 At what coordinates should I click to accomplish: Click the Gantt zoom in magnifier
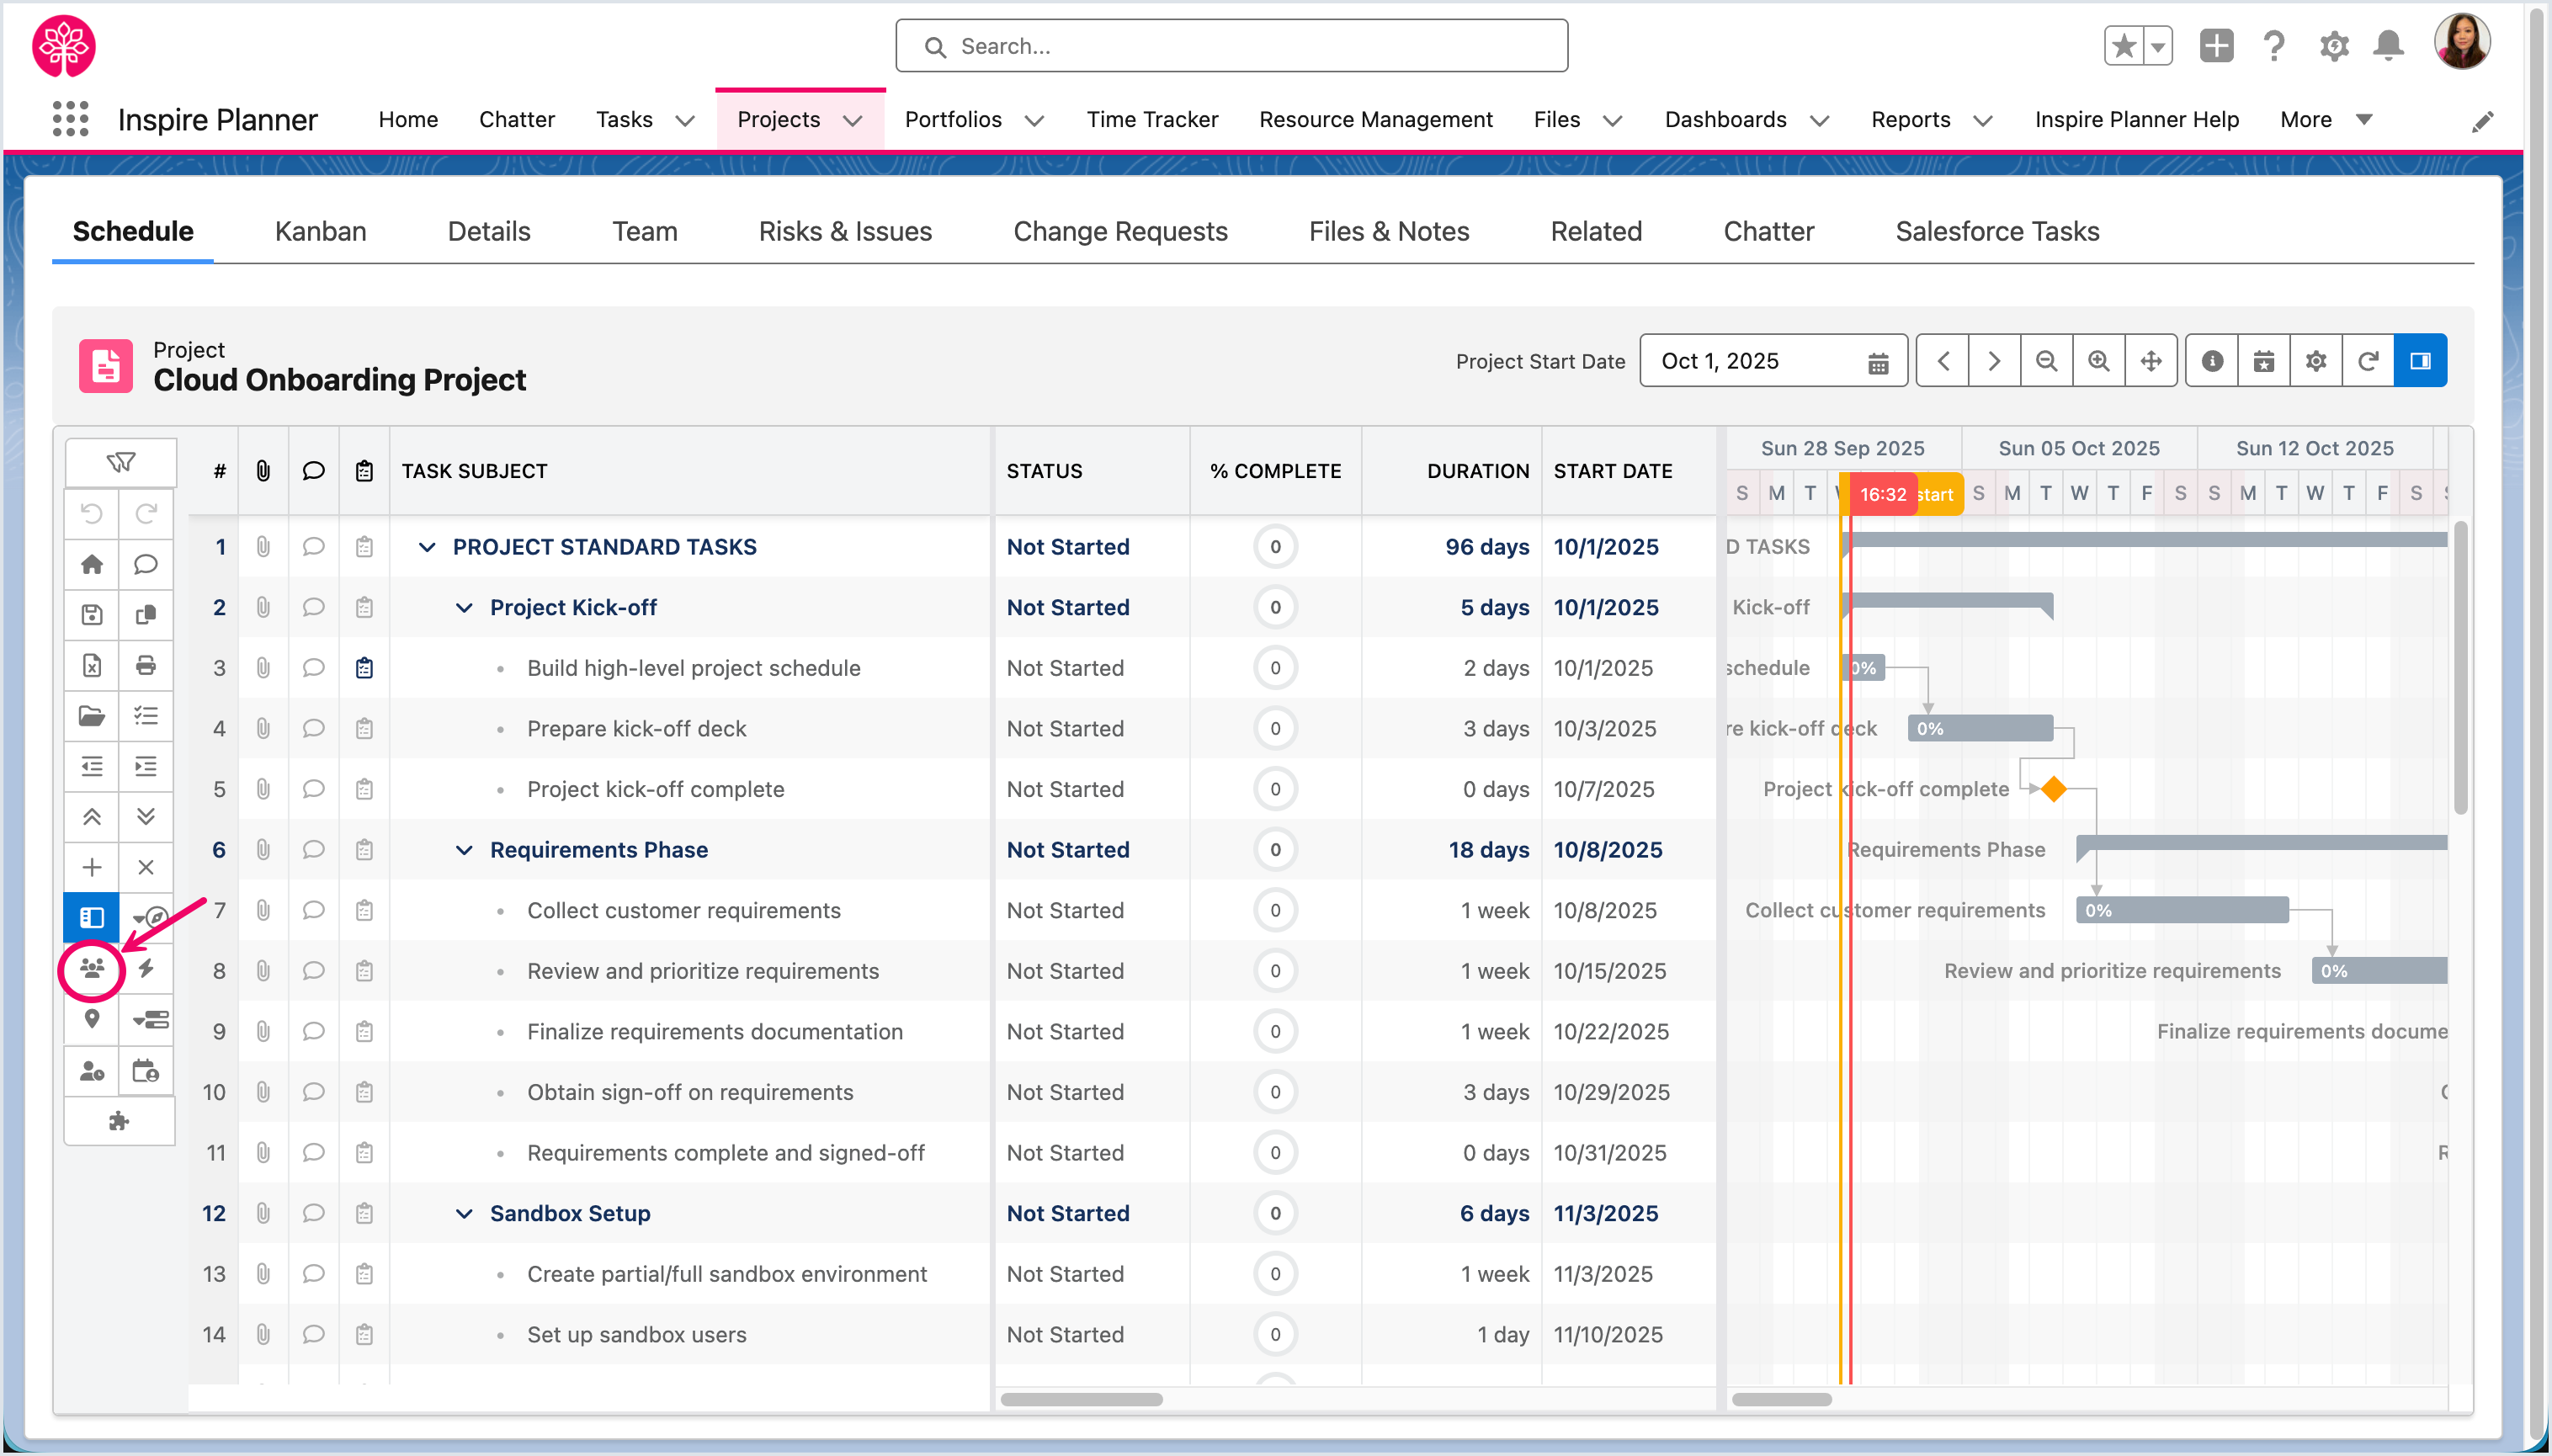[x=2099, y=361]
